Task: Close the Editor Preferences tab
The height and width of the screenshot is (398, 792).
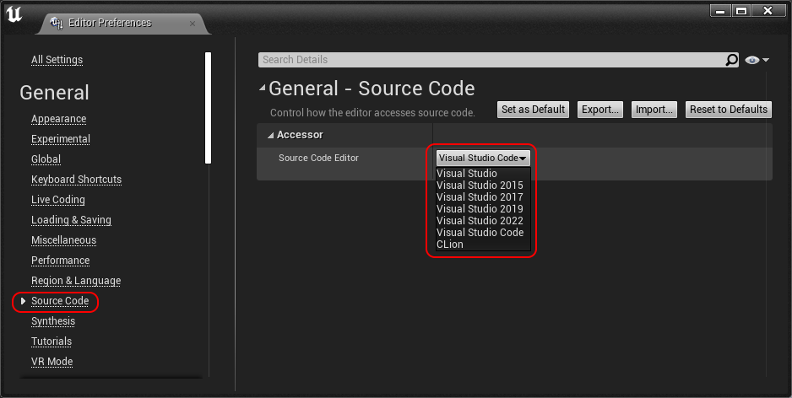Action: coord(193,24)
